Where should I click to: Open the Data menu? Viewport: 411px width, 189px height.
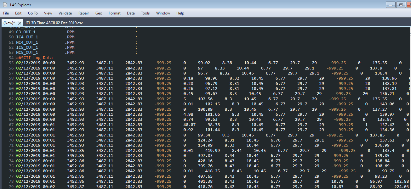[x=131, y=13]
